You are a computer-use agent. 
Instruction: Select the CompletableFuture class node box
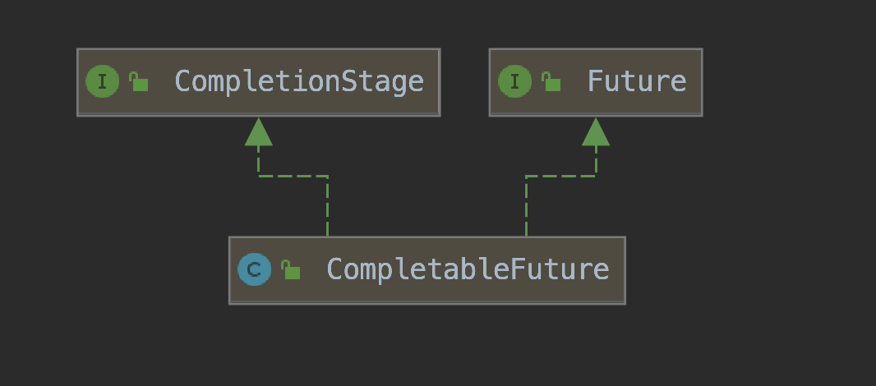tap(426, 293)
